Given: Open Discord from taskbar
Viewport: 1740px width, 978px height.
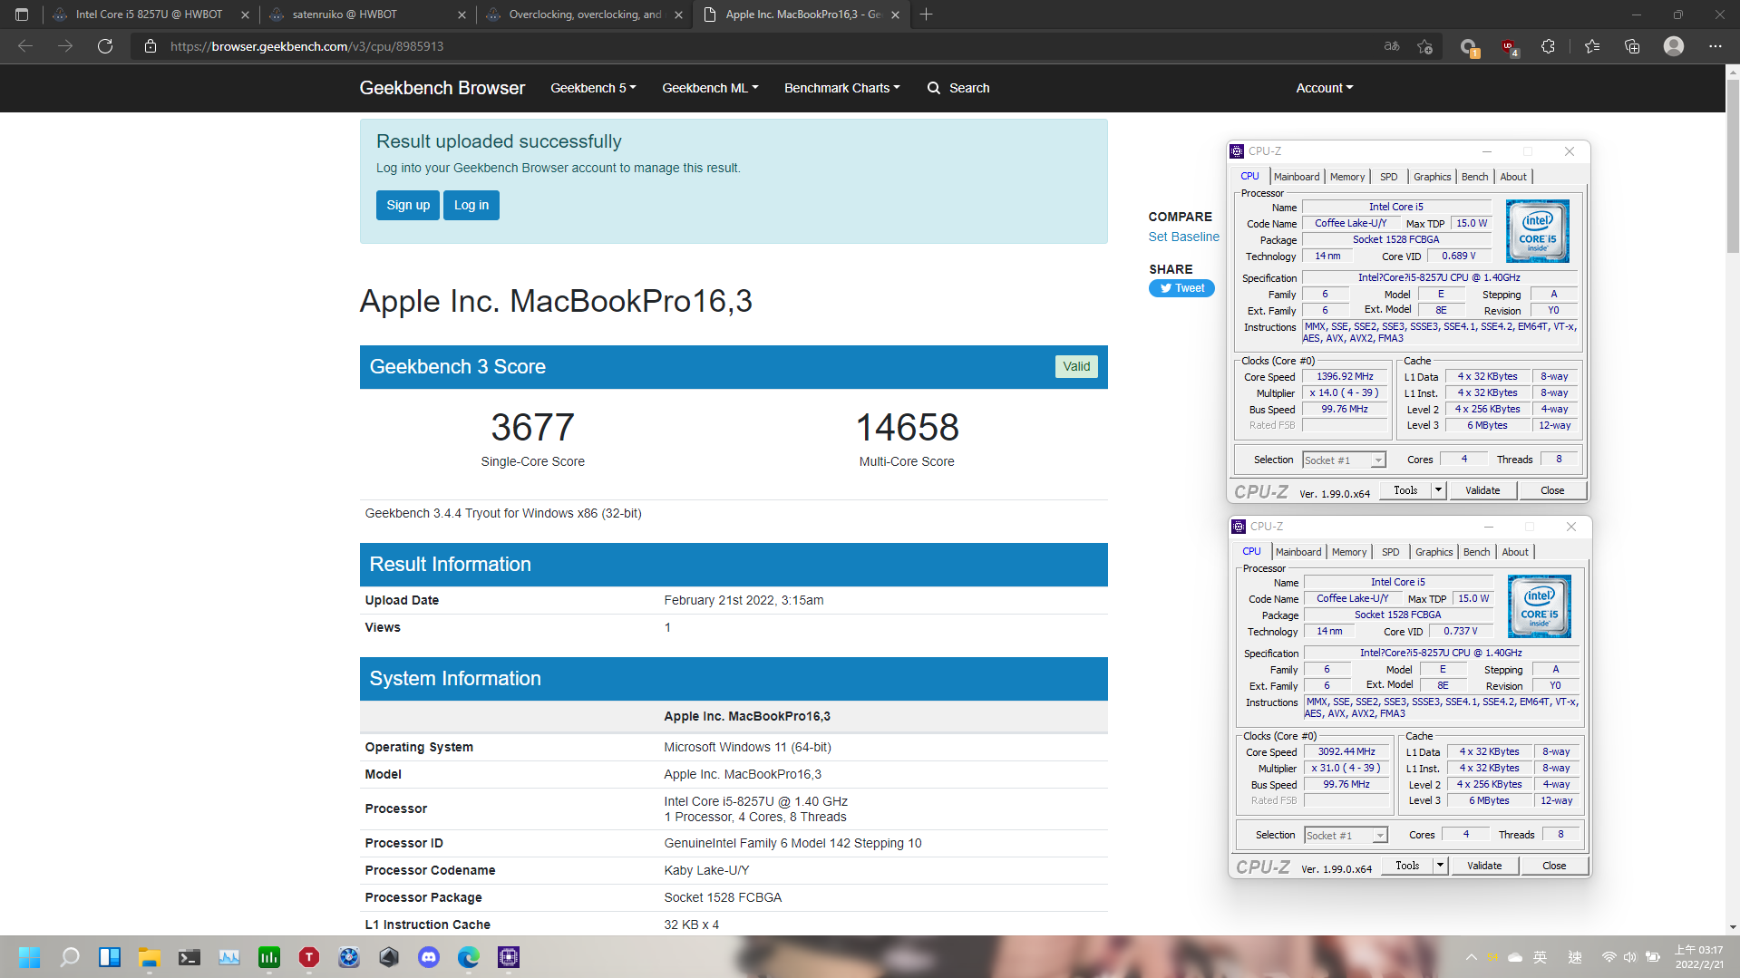Looking at the screenshot, I should (429, 957).
